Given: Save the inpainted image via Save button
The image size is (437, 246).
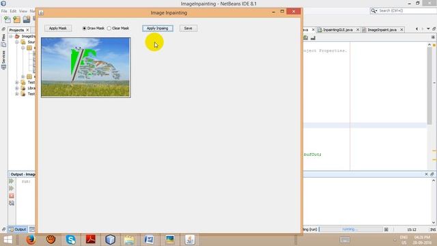Looking at the screenshot, I should pyautogui.click(x=188, y=28).
